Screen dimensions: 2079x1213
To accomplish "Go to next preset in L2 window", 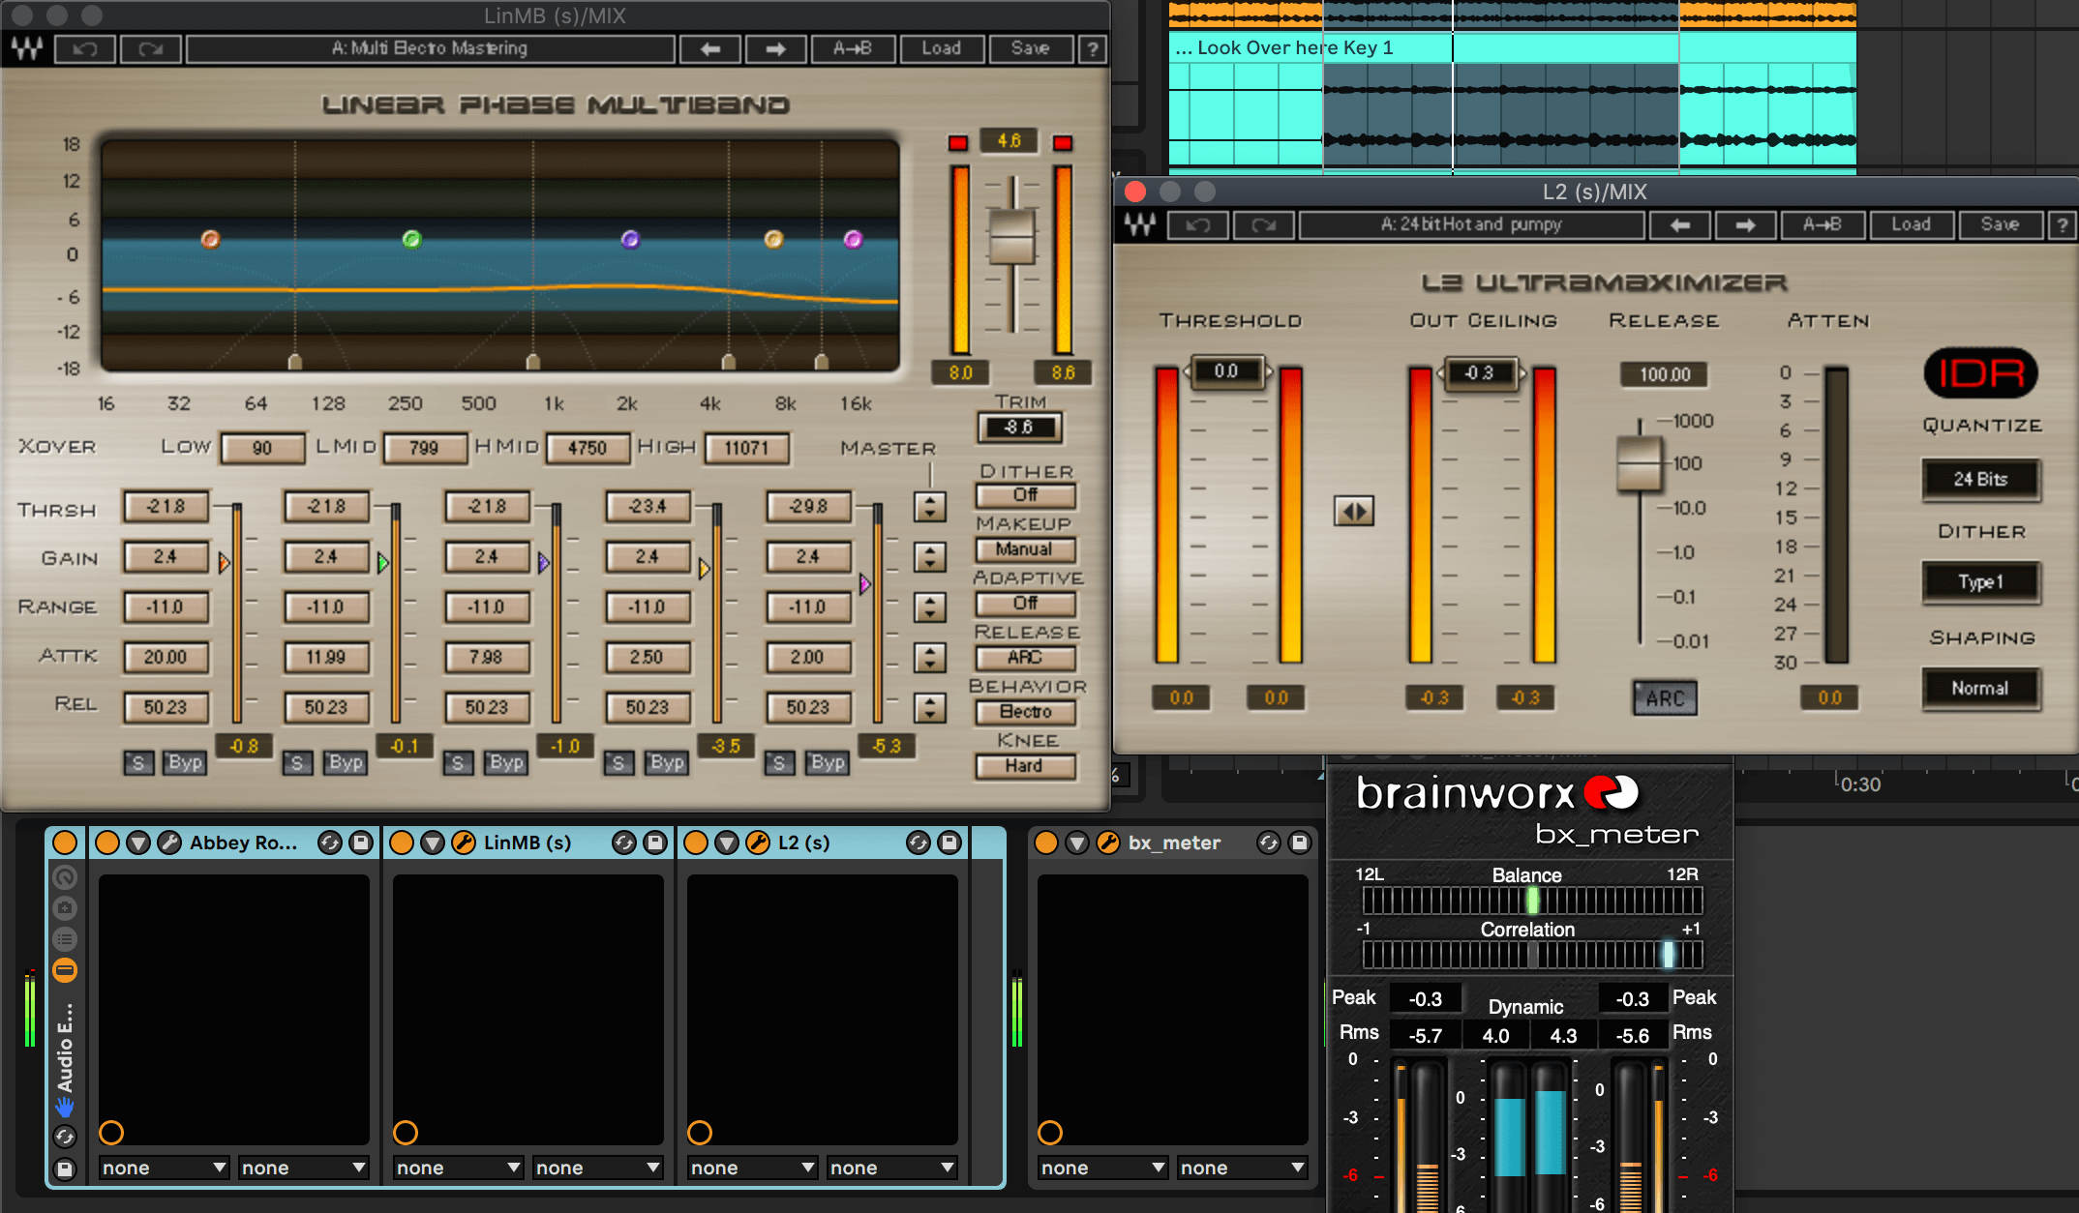I will coord(1745,225).
